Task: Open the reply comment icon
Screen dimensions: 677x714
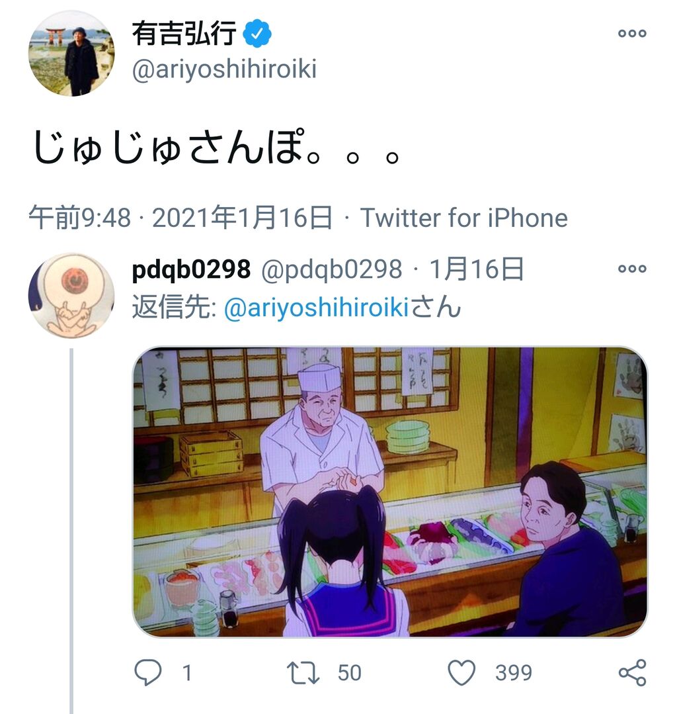Action: (x=148, y=672)
